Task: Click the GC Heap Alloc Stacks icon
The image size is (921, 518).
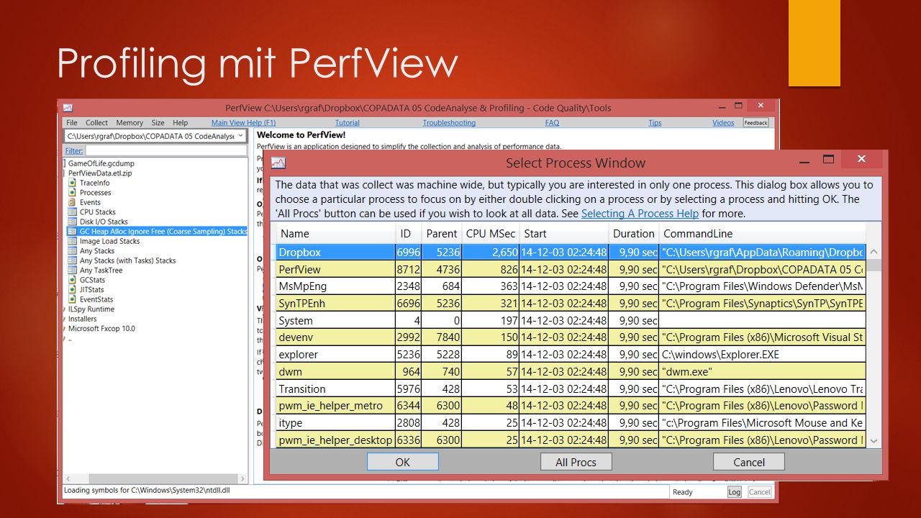Action: 73,232
